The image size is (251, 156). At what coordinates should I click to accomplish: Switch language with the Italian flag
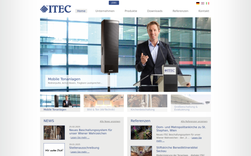tap(207, 3)
